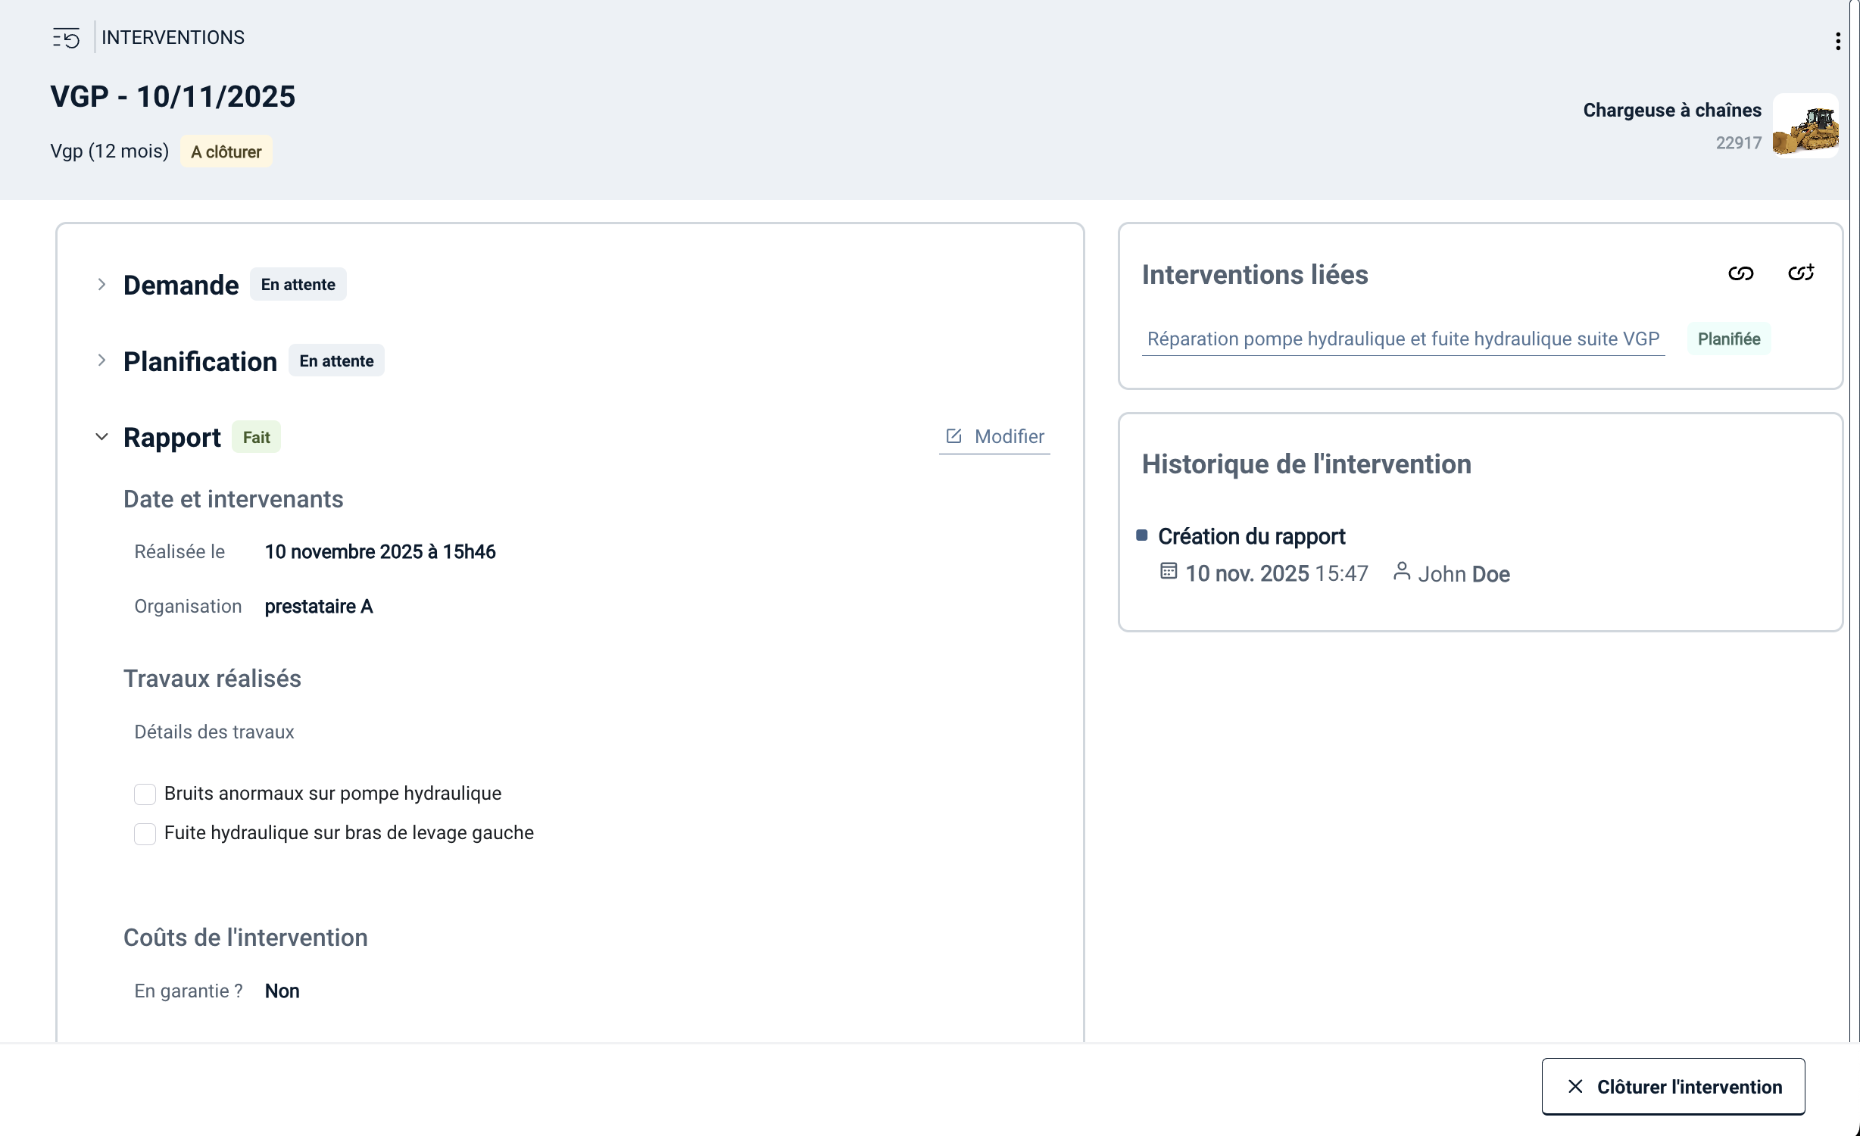
Task: Click the edit pencil icon beside Modifier
Action: (x=953, y=436)
